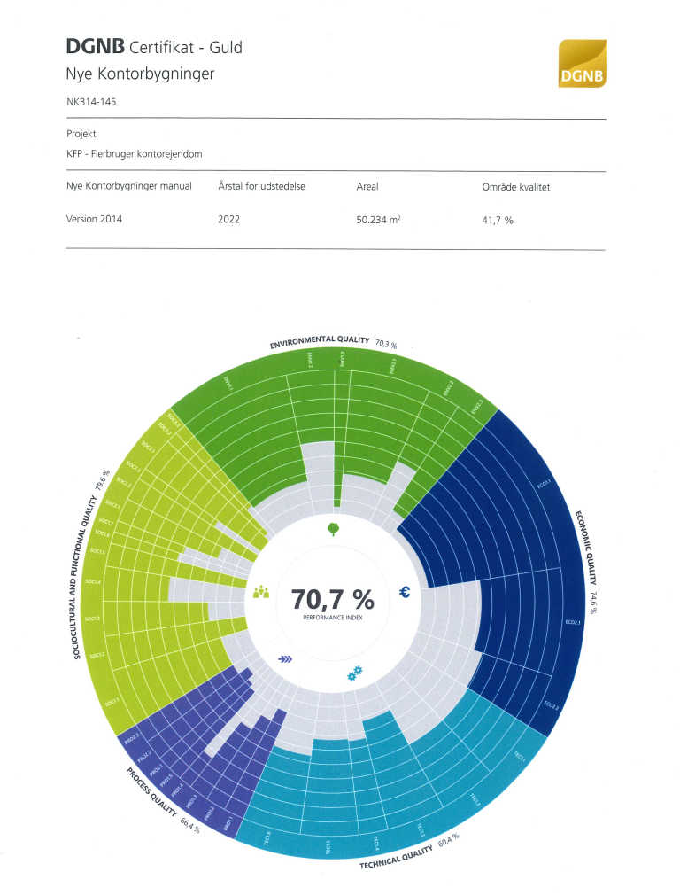Click the gold DGNB logo badge
680x895 pixels.
[582, 64]
